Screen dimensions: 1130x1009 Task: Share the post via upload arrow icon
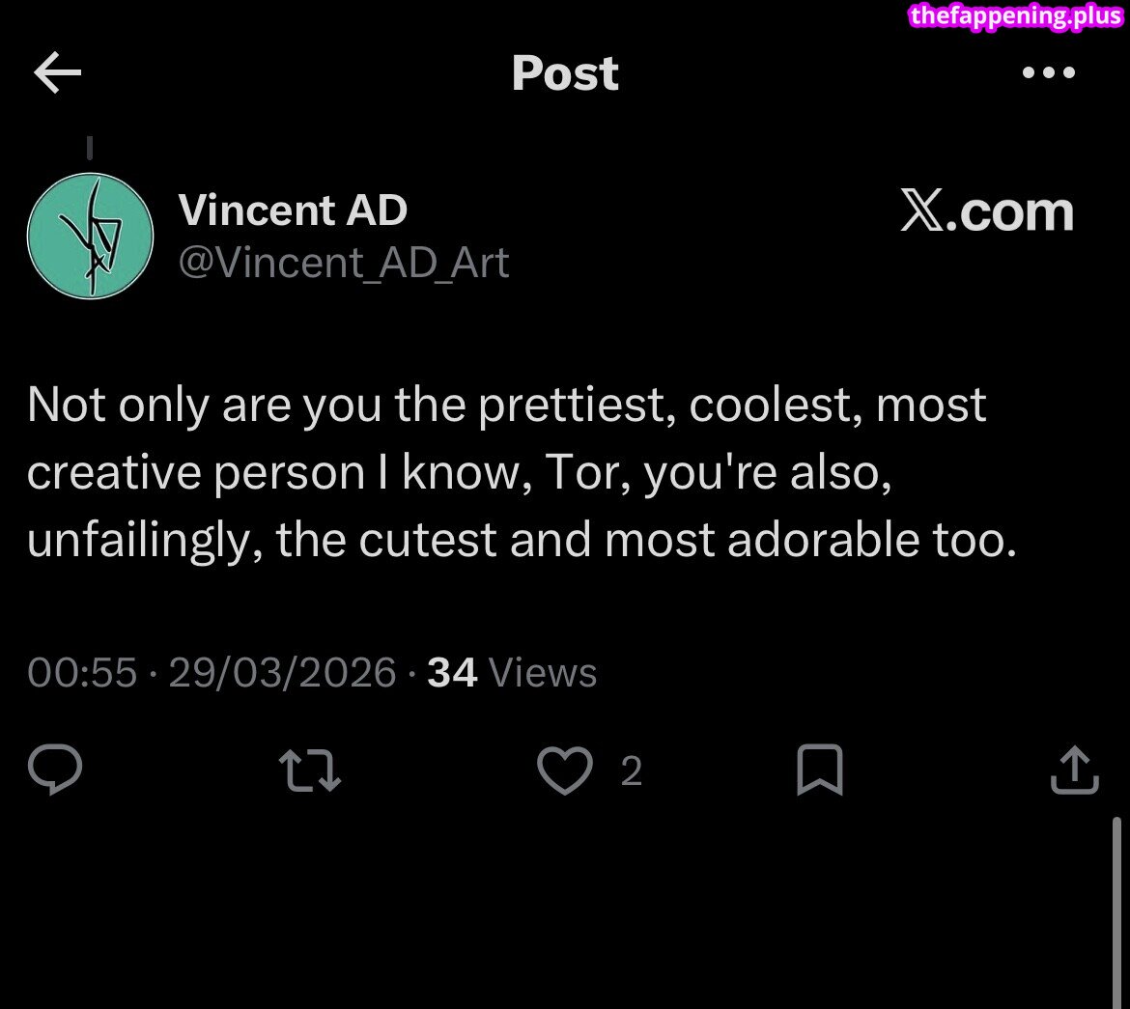[x=1074, y=771]
